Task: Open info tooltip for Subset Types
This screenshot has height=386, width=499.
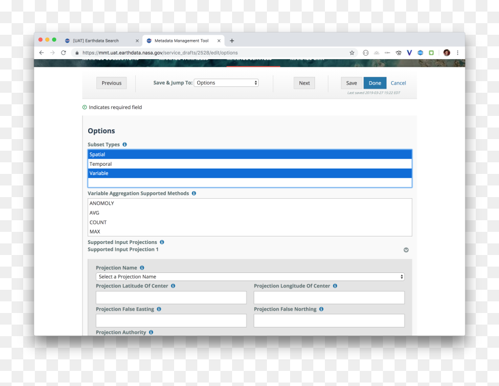Action: point(125,144)
